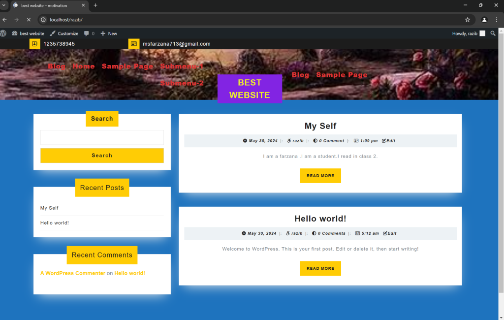The image size is (504, 320).
Task: Bookmark this page with the star icon
Action: 468,20
